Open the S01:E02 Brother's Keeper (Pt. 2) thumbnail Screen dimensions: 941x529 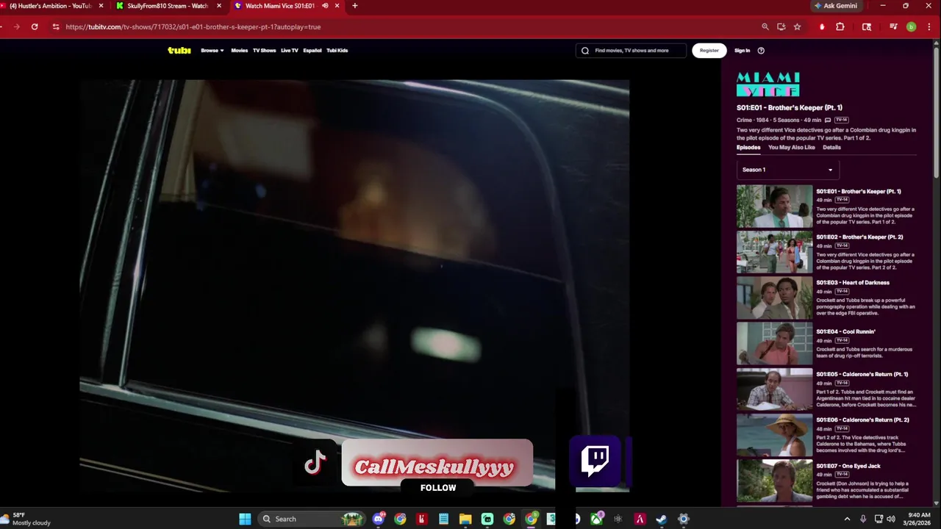775,252
